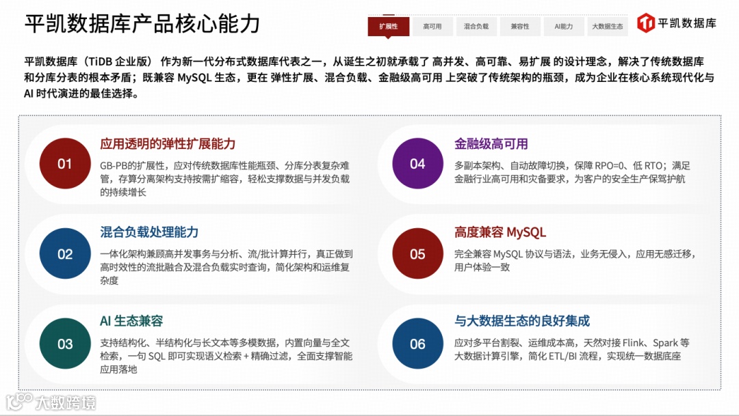Click the heading 混合负载处理能力
Screen dimensions: 739x416
149,232
